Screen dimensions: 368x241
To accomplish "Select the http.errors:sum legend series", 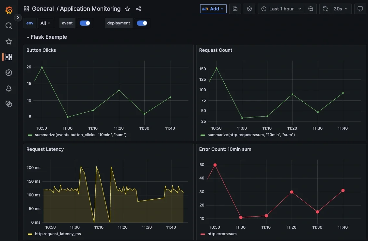I will [222, 234].
